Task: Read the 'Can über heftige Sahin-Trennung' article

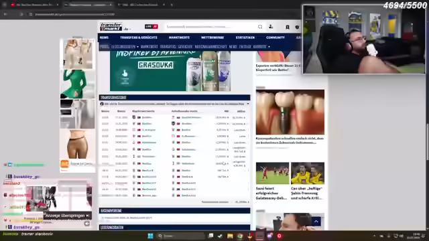Action: click(x=307, y=193)
